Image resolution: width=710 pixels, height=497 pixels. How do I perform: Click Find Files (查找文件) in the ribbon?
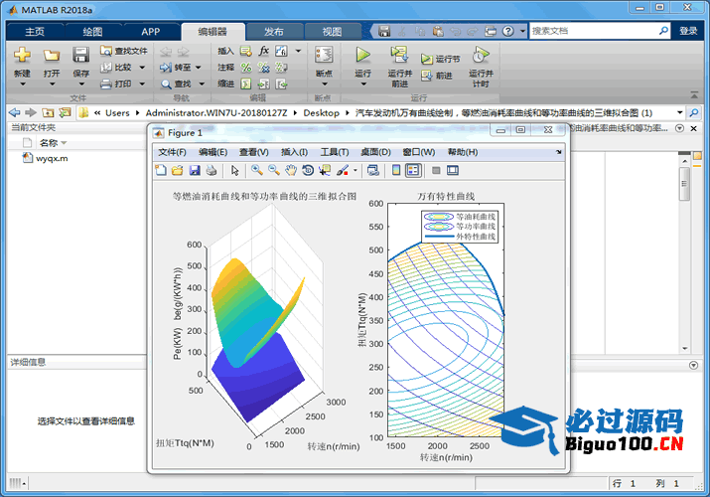coord(124,51)
